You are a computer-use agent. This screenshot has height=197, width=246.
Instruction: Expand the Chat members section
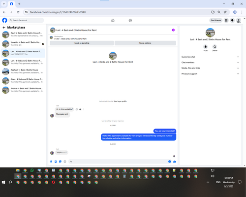[210, 63]
